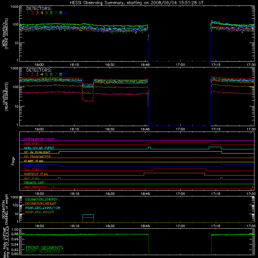The image size is (258, 258).
Task: Click the FLARE FLAG label
Action: (x=34, y=161)
